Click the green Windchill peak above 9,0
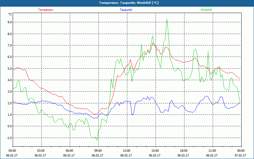The image size is (254, 159). (167, 19)
